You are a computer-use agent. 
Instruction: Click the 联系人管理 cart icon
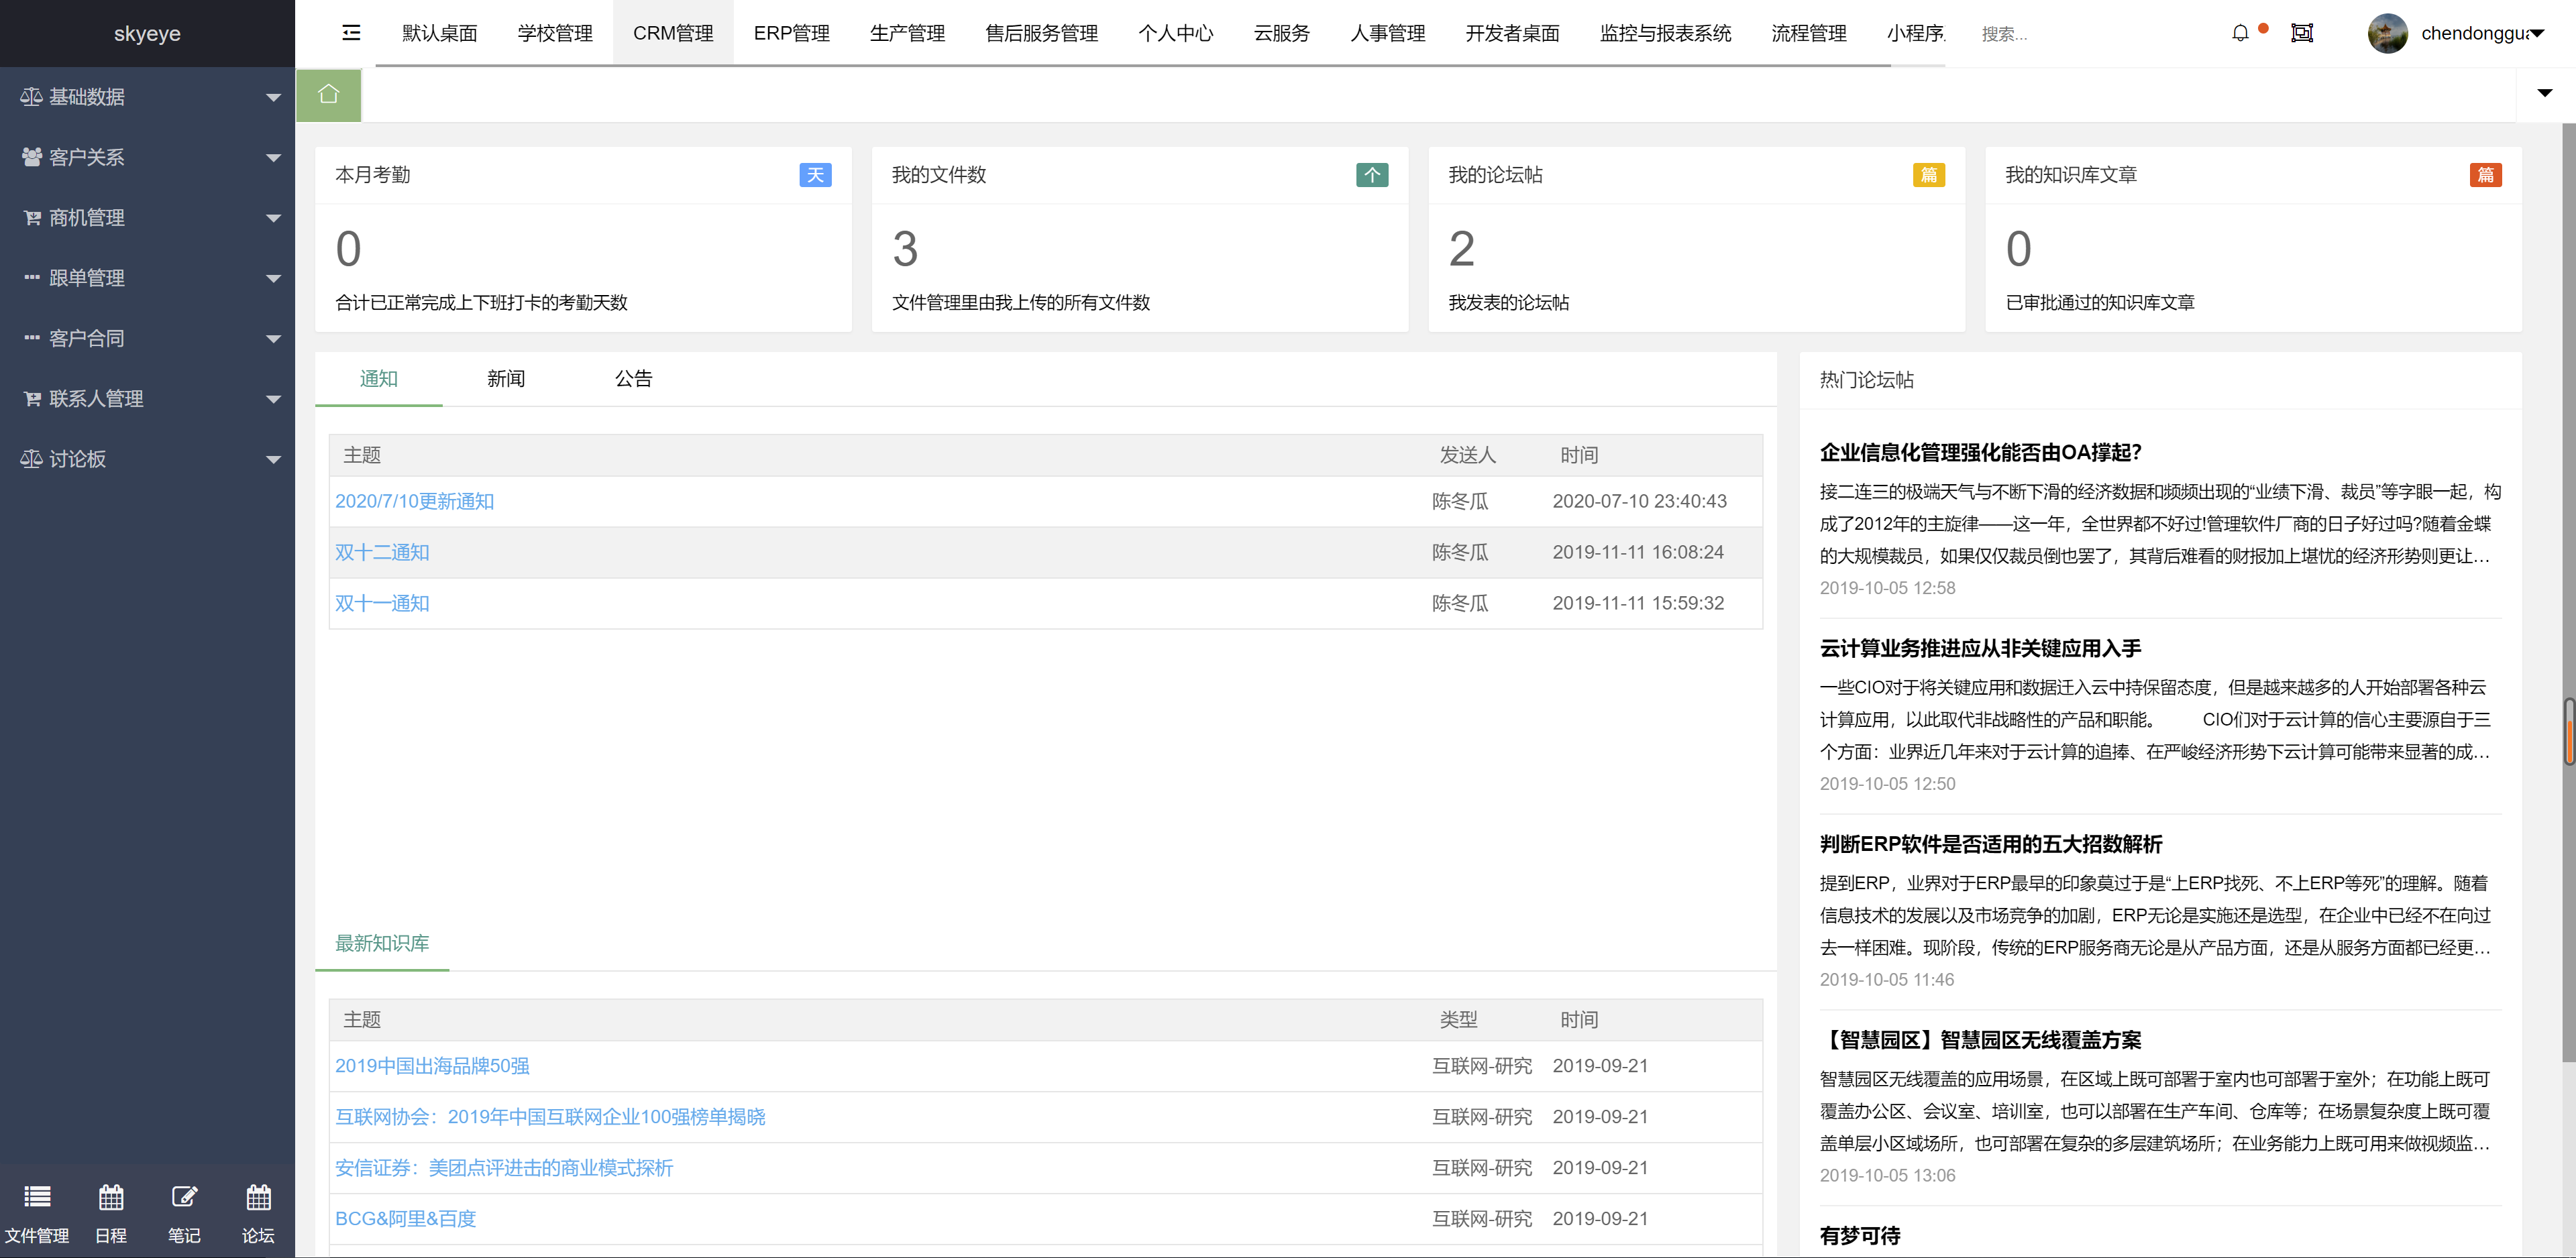[x=32, y=399]
